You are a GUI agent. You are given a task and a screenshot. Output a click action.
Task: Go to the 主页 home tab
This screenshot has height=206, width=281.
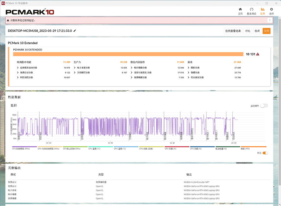point(240,11)
